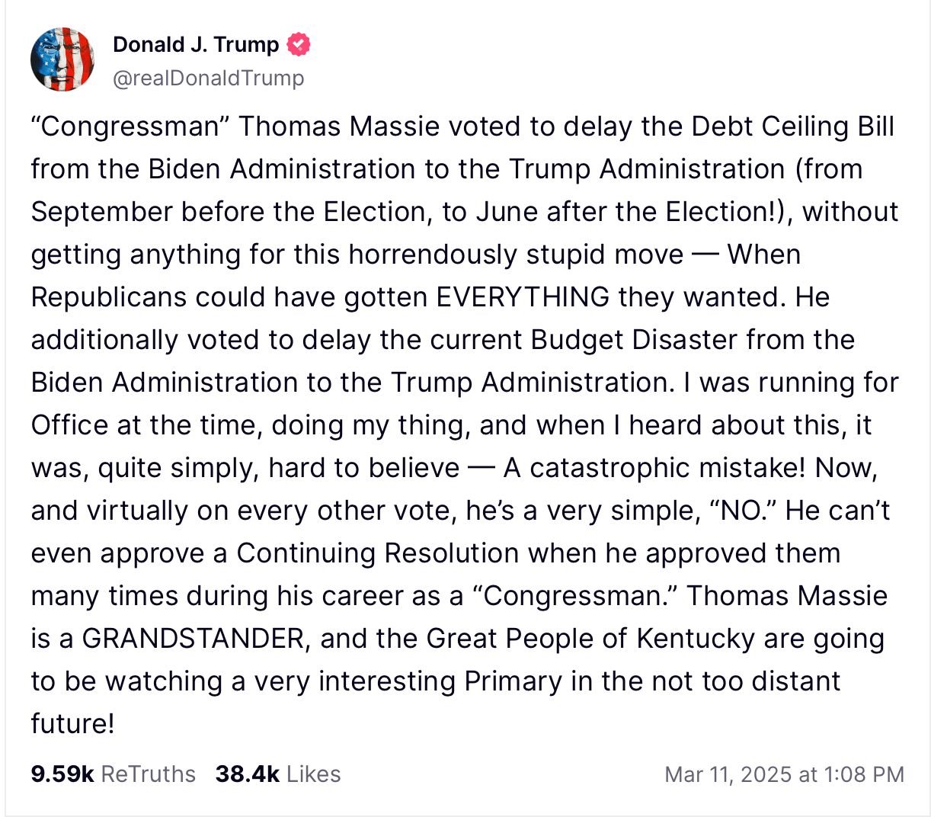Click 'horrendously stupid move' phrase in post
The height and width of the screenshot is (817, 931).
pos(516,255)
